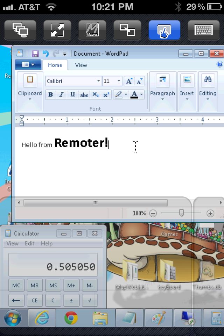Screen dimensions: 224x336
Task: Toggle the Remoter touch pointer mode
Action: [x=164, y=30]
